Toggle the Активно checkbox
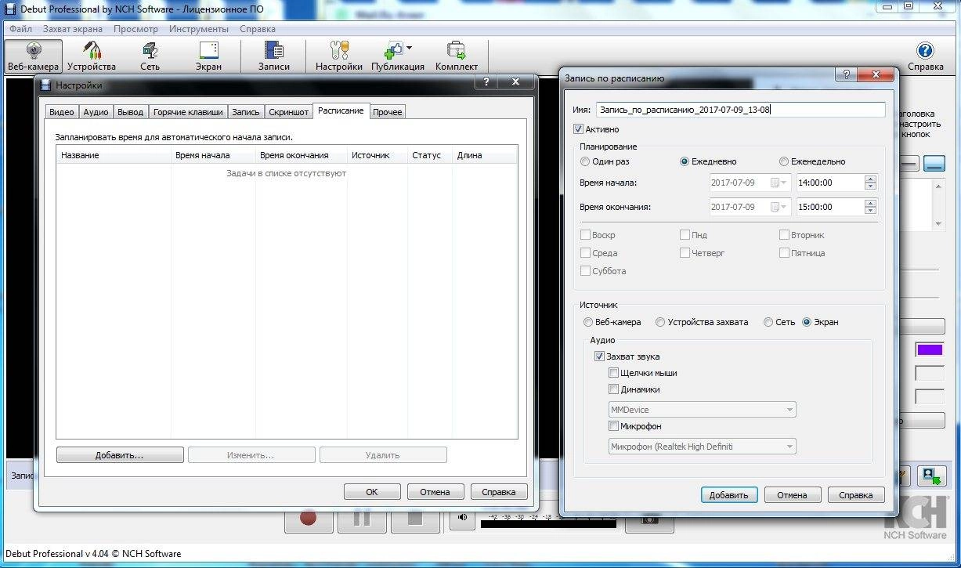The height and width of the screenshot is (568, 961). pos(578,129)
